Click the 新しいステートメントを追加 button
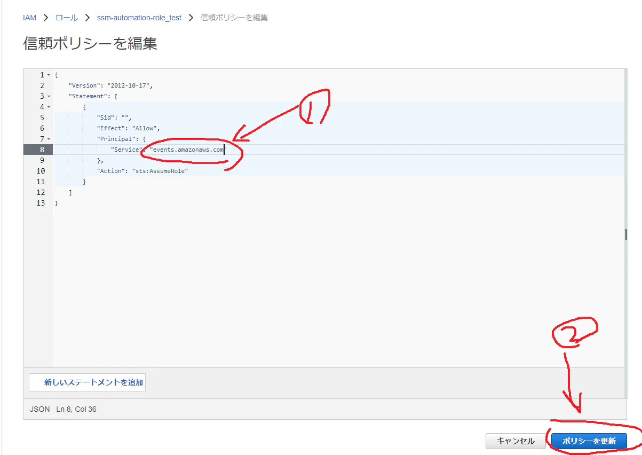Screen dimensions: 642x455 (x=87, y=382)
